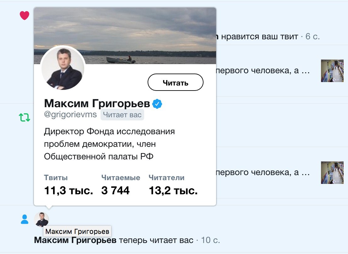
Task: Click the @grigorievms handle
Action: (x=70, y=115)
